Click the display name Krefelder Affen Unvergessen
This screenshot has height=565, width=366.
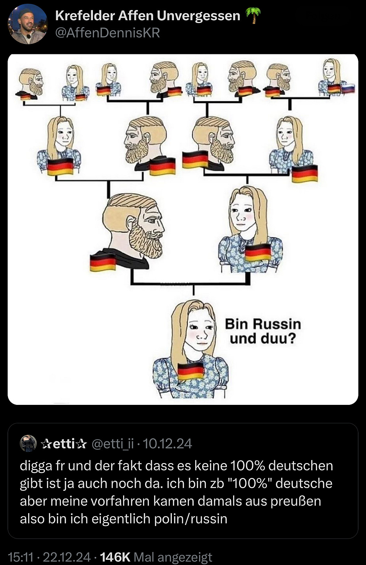tap(148, 16)
